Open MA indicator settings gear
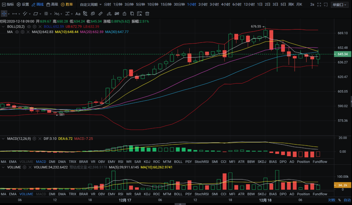The image size is (352, 205). click(22, 32)
